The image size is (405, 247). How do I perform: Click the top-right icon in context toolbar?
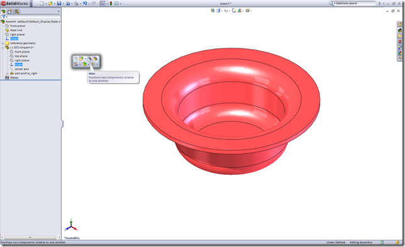pos(96,58)
